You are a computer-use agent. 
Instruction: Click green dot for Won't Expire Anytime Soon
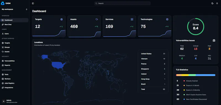184,95
